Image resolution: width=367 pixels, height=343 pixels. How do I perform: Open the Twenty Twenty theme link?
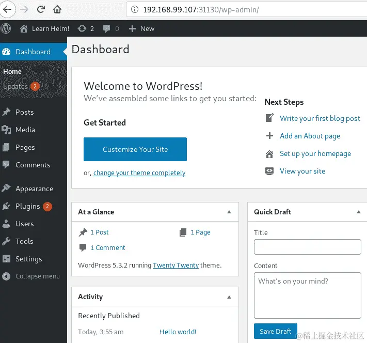176,266
